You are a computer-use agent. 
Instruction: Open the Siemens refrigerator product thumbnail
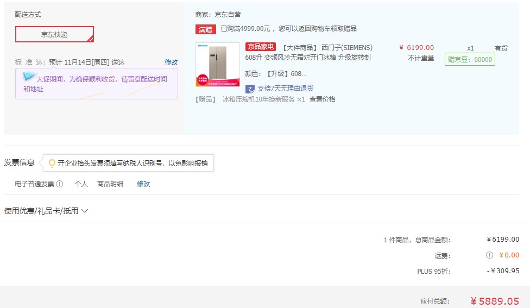tap(218, 64)
